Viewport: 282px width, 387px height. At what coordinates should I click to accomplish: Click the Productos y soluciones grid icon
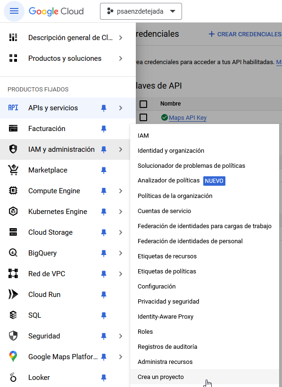click(x=13, y=58)
